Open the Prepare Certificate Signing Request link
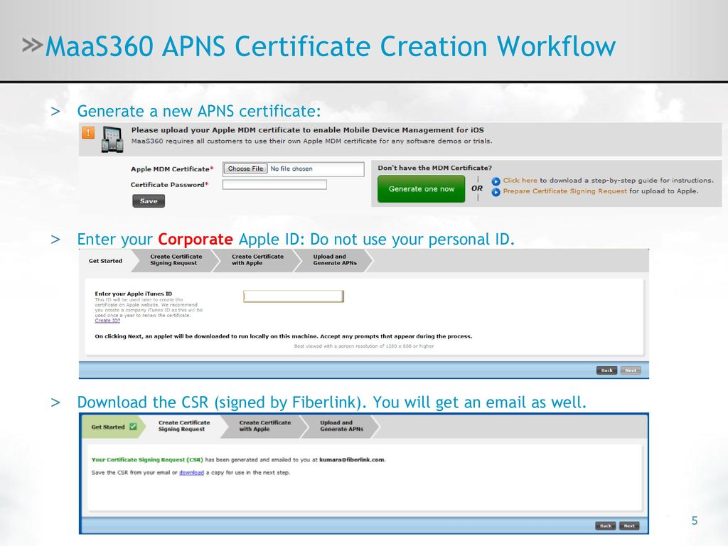Screen dimensions: 728x546 564,191
